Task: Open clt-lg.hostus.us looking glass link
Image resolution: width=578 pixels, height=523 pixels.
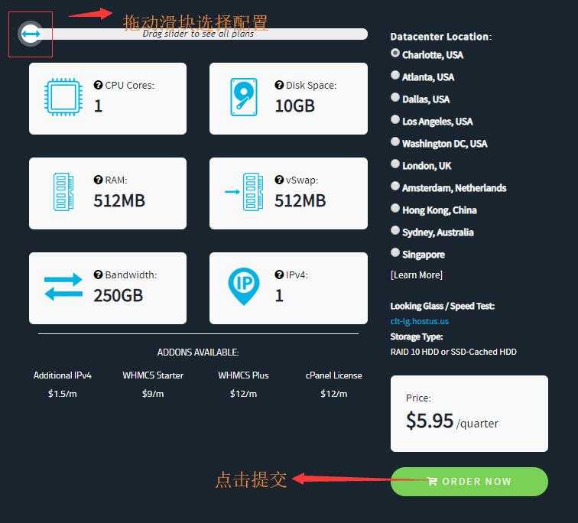Action: coord(420,321)
